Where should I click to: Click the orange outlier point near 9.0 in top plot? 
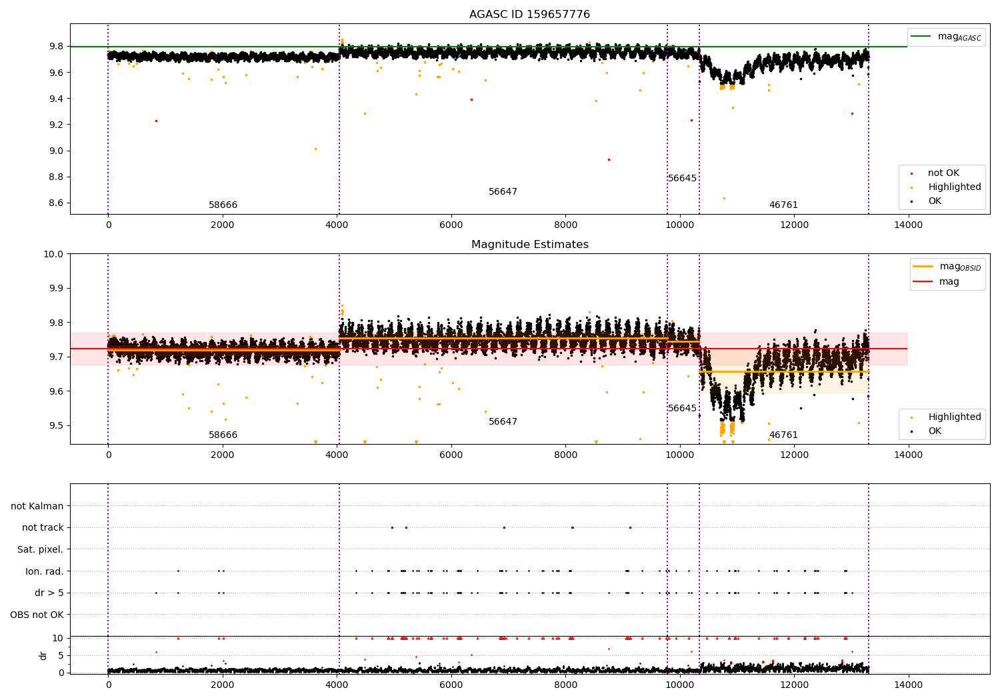click(x=315, y=149)
